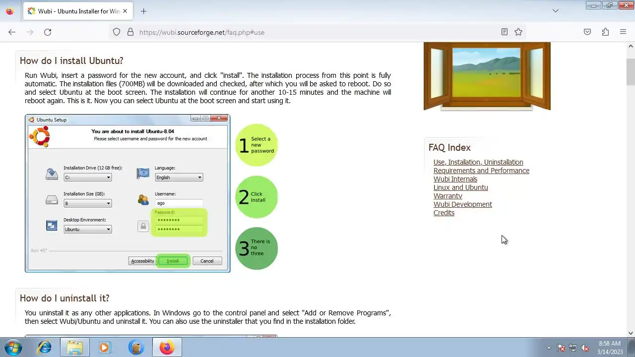Launch Internet Explorer from taskbar
The width and height of the screenshot is (635, 357).
tap(45, 348)
